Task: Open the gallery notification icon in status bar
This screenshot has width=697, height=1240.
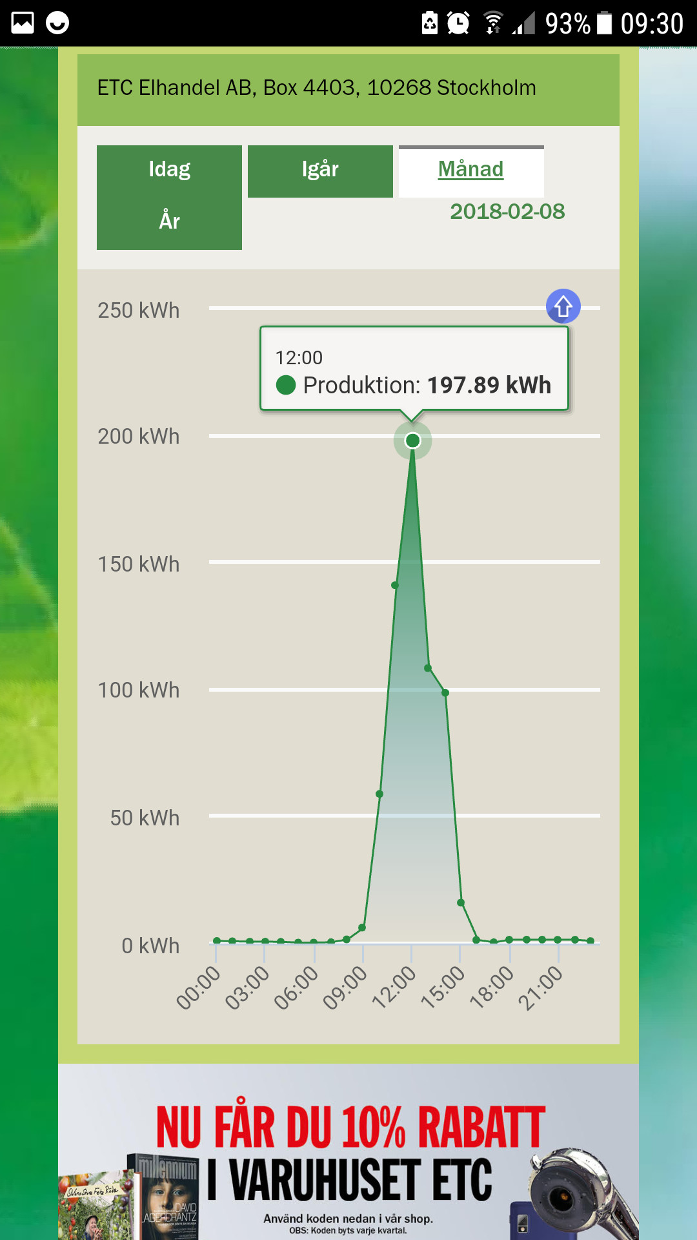Action: [x=23, y=23]
